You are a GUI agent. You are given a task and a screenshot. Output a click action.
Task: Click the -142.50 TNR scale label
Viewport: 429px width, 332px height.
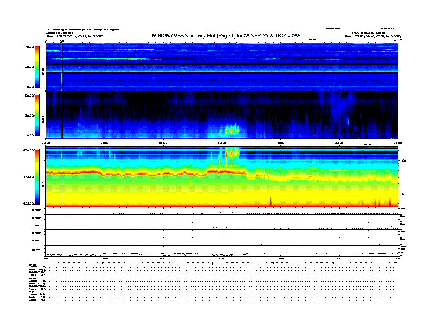29,177
